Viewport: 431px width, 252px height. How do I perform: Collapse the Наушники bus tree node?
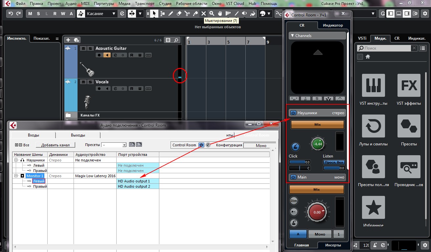(x=15, y=160)
